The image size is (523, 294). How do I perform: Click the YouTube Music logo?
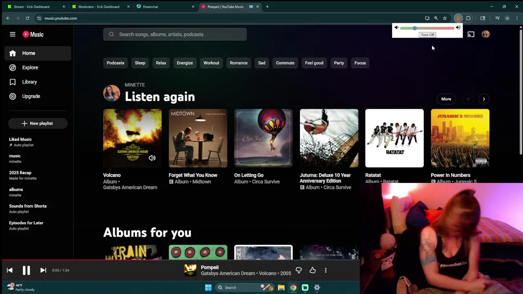[33, 34]
